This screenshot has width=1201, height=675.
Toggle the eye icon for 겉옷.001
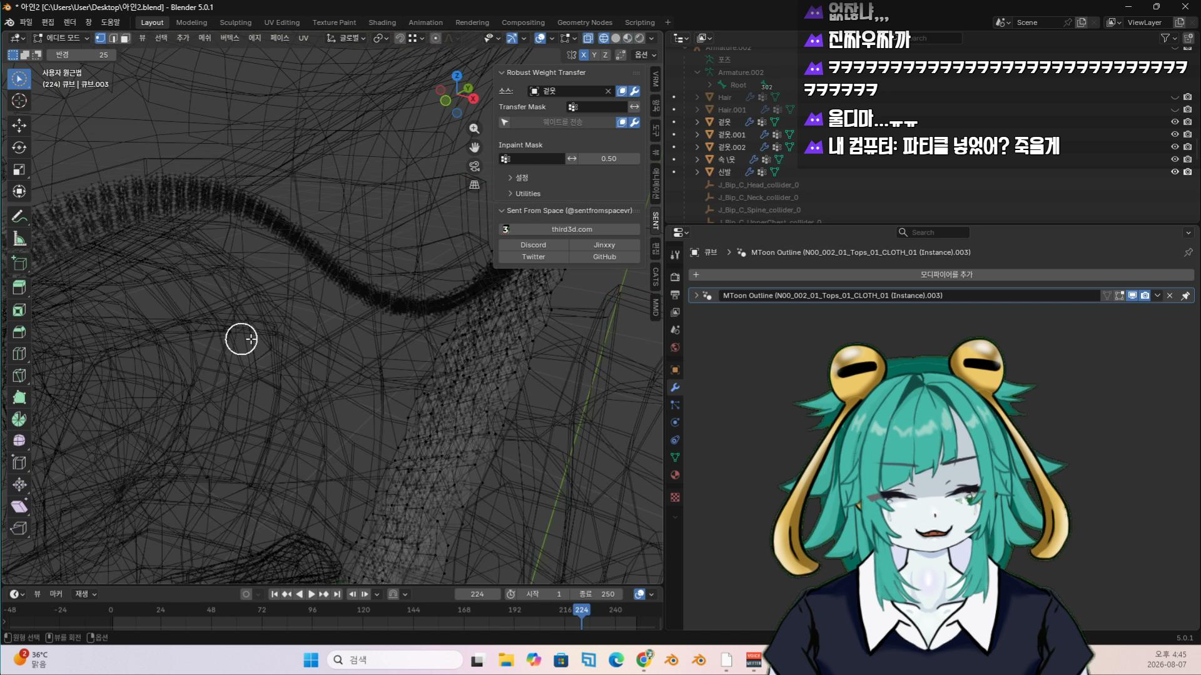[x=1175, y=134]
